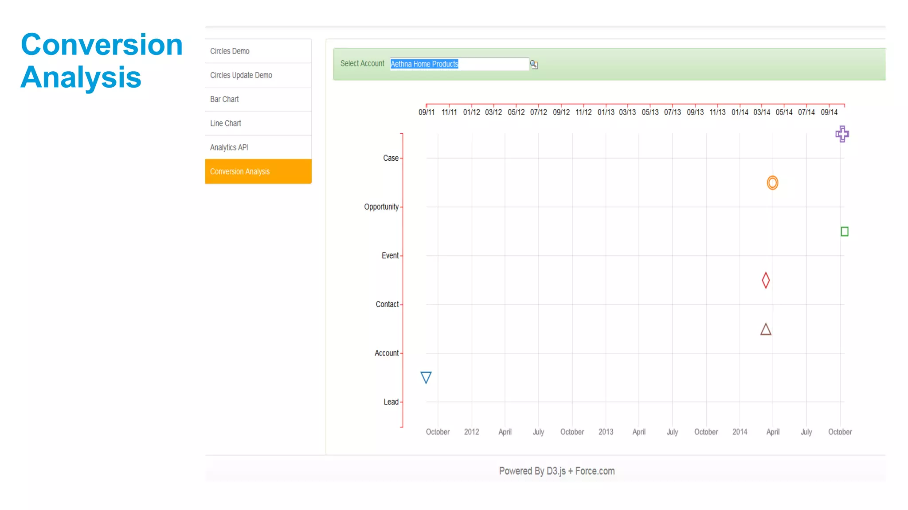Select the red diamond Contact marker
Screen dimensions: 908x510
(x=766, y=280)
